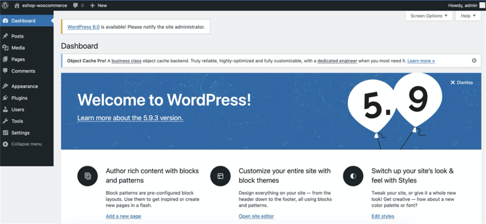The image size is (486, 224).
Task: Click the Welcome to WordPress! heading
Action: point(164,100)
